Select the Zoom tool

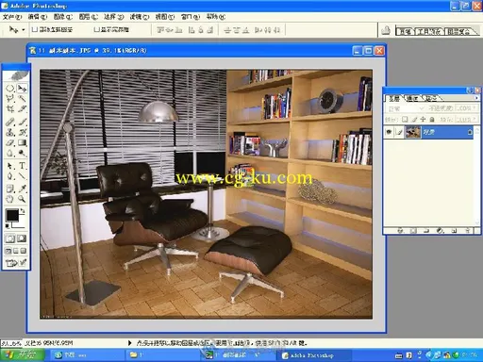point(22,199)
